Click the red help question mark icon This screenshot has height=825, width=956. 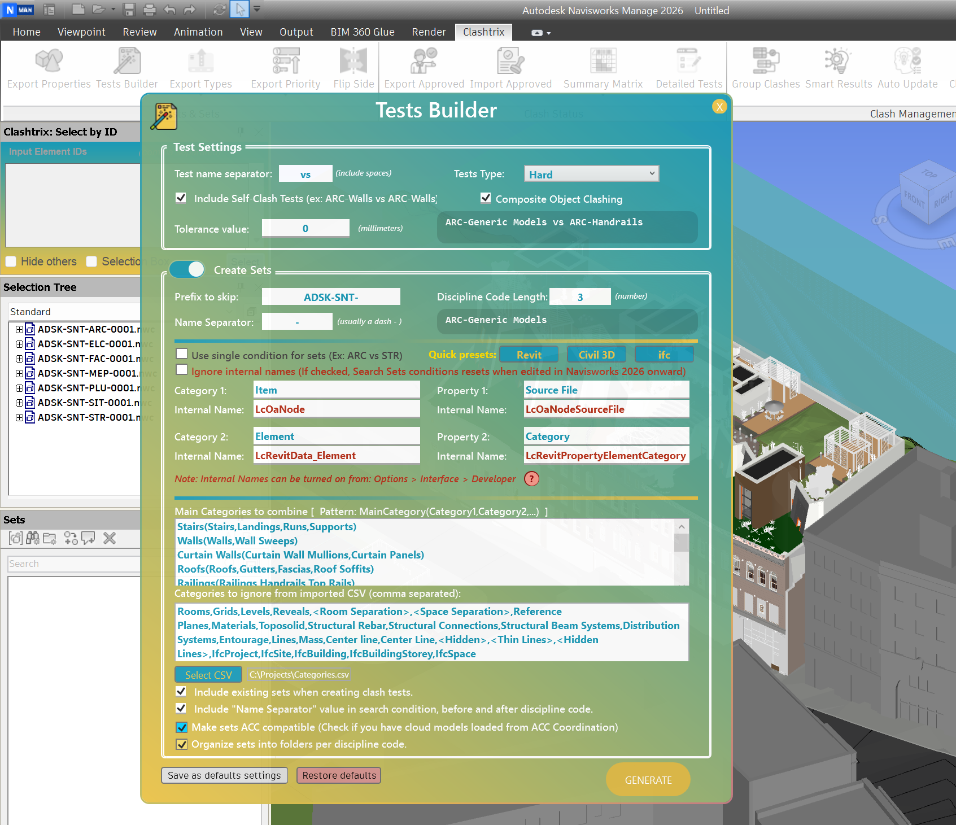pos(531,479)
